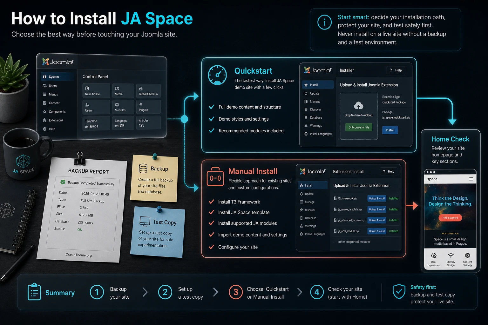Open the Global Check-in tile

(x=148, y=91)
